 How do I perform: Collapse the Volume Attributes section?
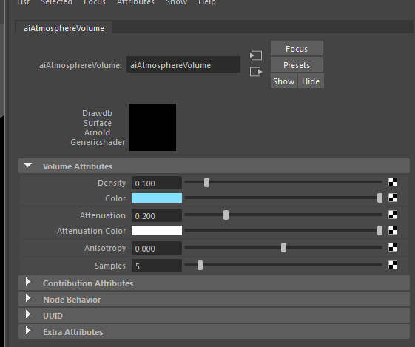click(28, 166)
